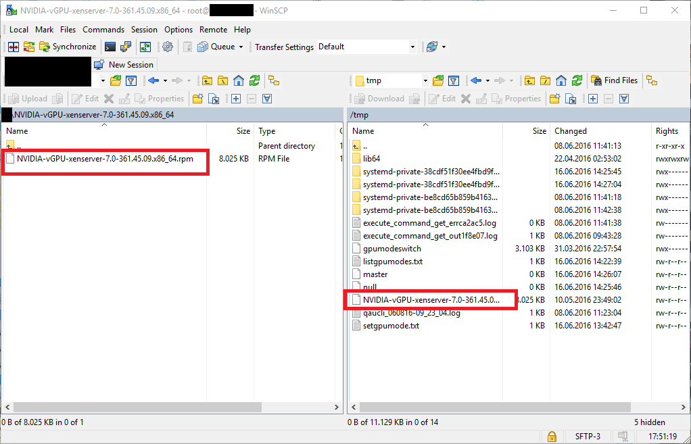Refresh the remote tmp directory
The height and width of the screenshot is (444, 691).
tap(577, 80)
